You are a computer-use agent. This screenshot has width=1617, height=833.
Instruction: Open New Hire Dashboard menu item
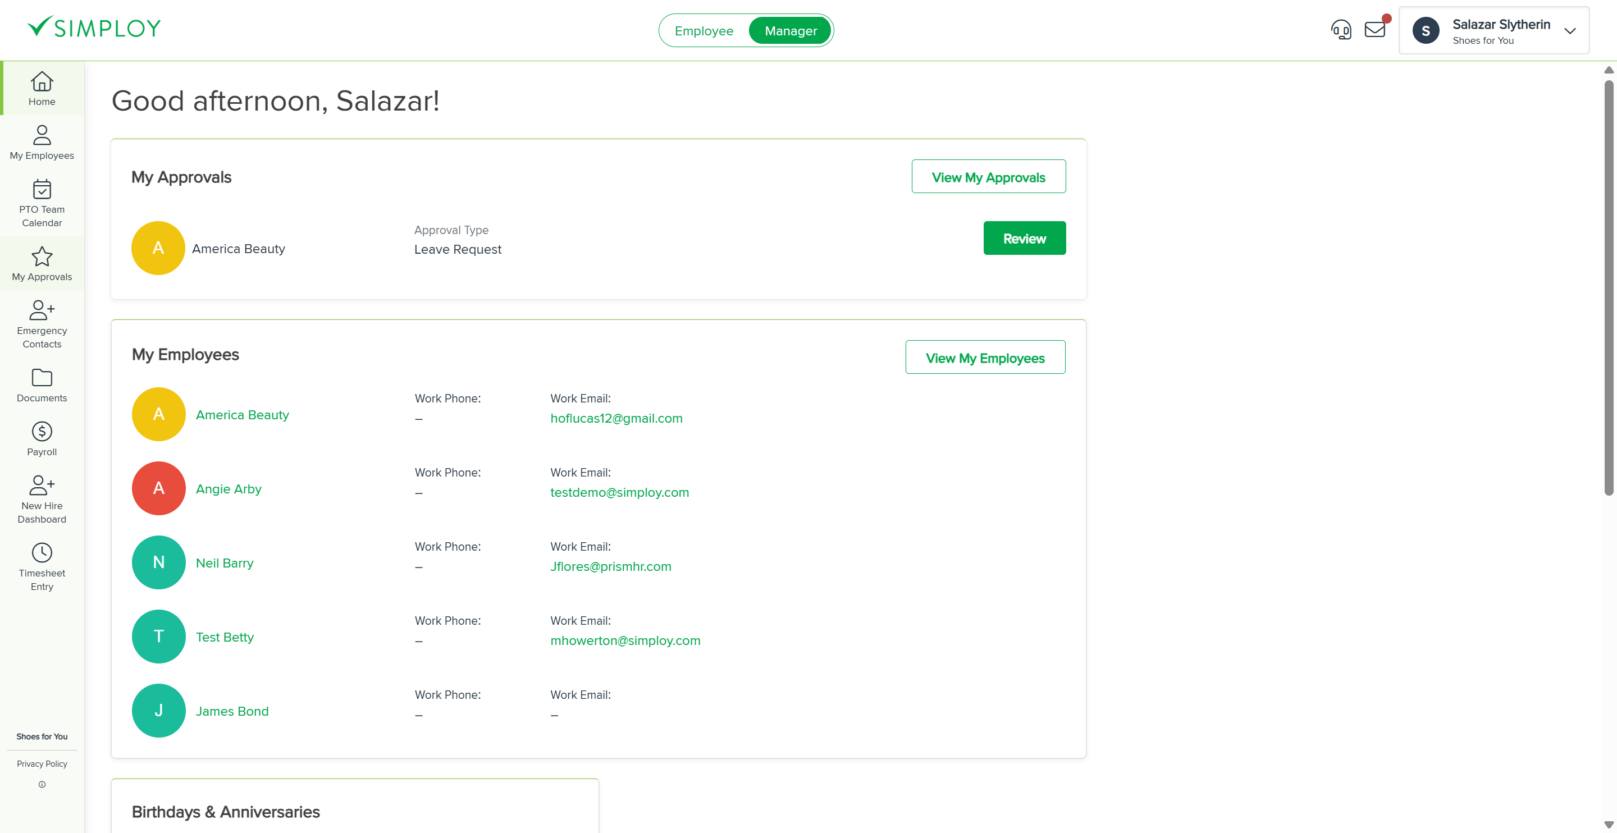[x=42, y=499]
